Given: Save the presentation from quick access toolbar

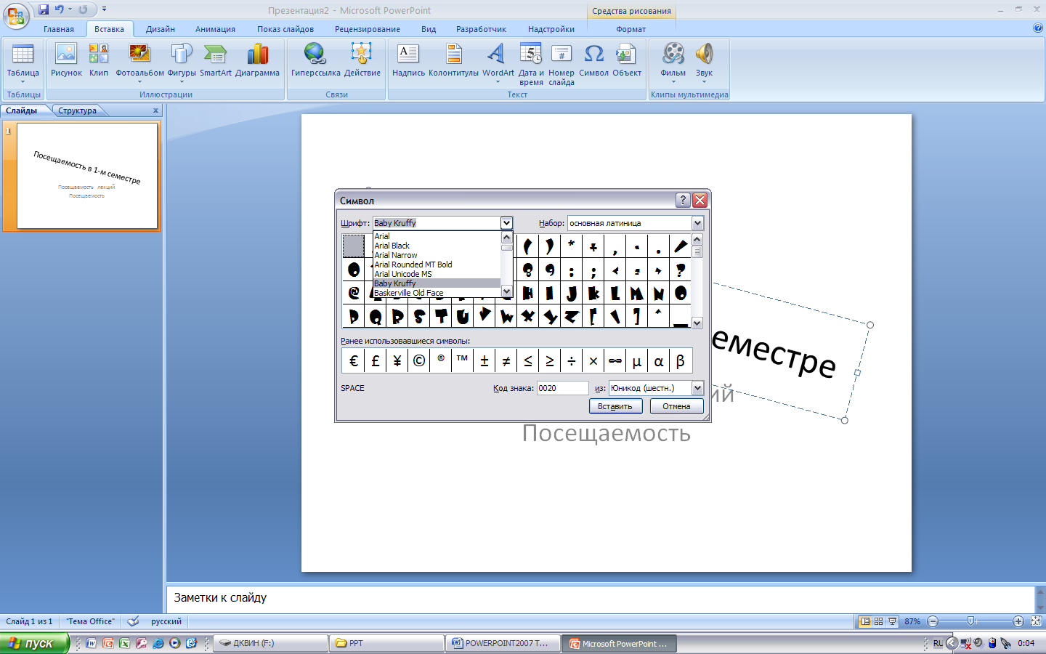Looking at the screenshot, I should (44, 9).
